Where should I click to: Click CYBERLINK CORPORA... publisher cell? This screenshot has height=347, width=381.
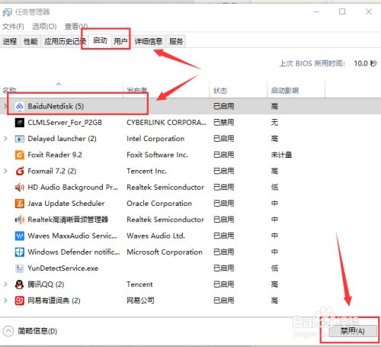(166, 123)
